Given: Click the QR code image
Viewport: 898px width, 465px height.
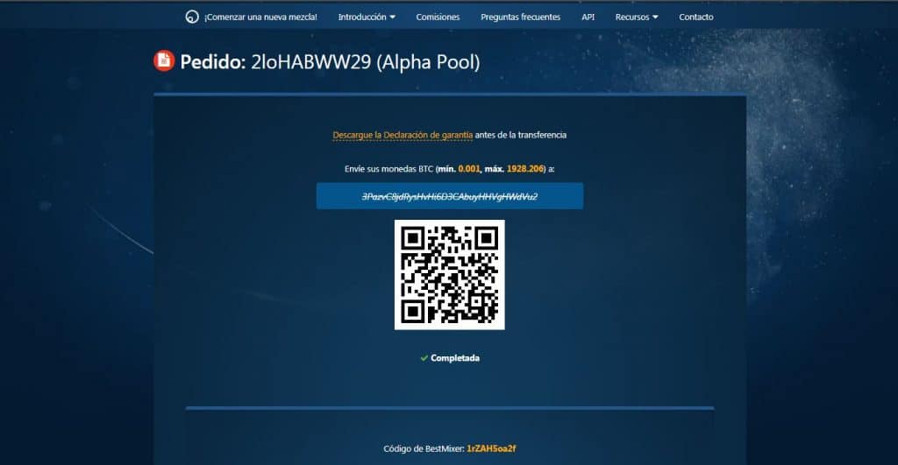Looking at the screenshot, I should click(450, 275).
